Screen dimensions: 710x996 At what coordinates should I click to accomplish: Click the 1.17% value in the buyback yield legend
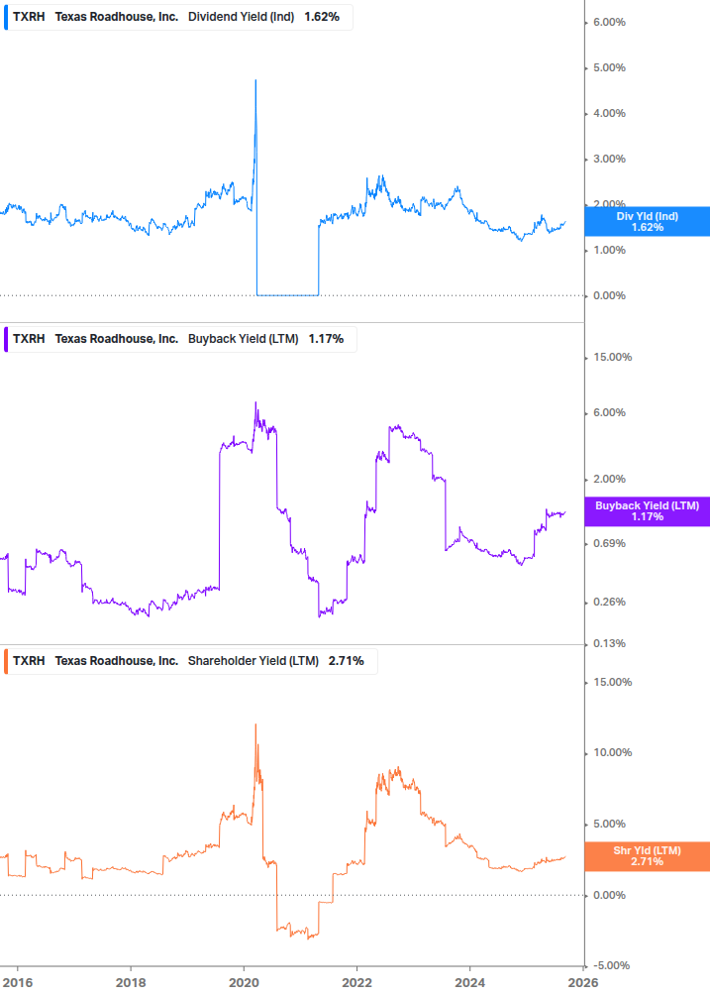point(326,339)
